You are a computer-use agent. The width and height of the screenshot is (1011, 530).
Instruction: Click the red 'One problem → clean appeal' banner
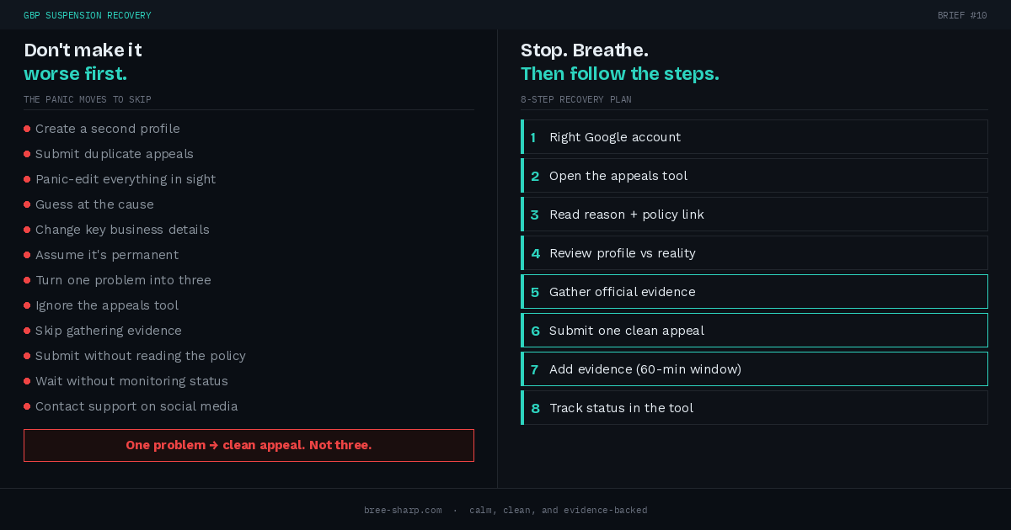click(x=249, y=445)
